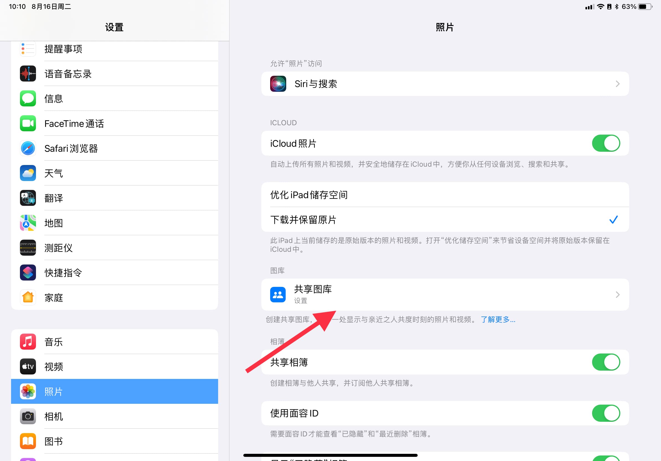The width and height of the screenshot is (661, 461).
Task: Tap the Music (音乐) note icon
Action: [28, 342]
